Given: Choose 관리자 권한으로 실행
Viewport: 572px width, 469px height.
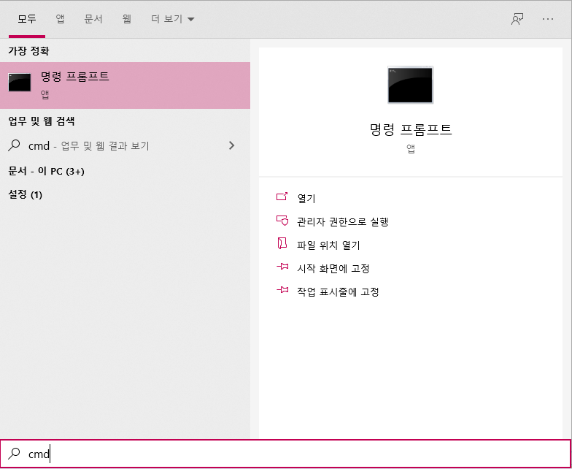Looking at the screenshot, I should coord(343,222).
